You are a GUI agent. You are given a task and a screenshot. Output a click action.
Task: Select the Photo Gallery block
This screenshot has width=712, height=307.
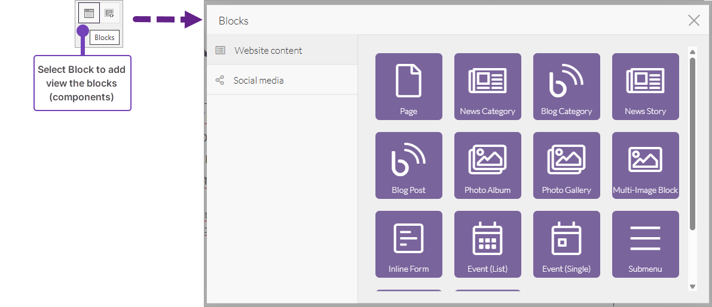pyautogui.click(x=567, y=165)
